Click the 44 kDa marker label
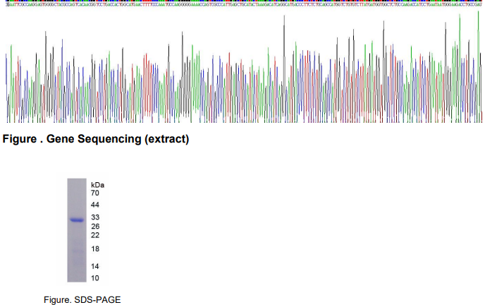The height and width of the screenshot is (305, 485). (95, 205)
